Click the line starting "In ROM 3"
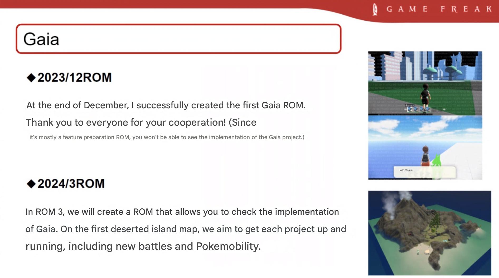Viewport: 499px width, 278px height. [x=182, y=212]
